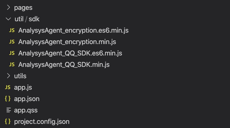Click JS icon beside AnalysysAgent_QQ_SDK.min.js

coord(12,65)
